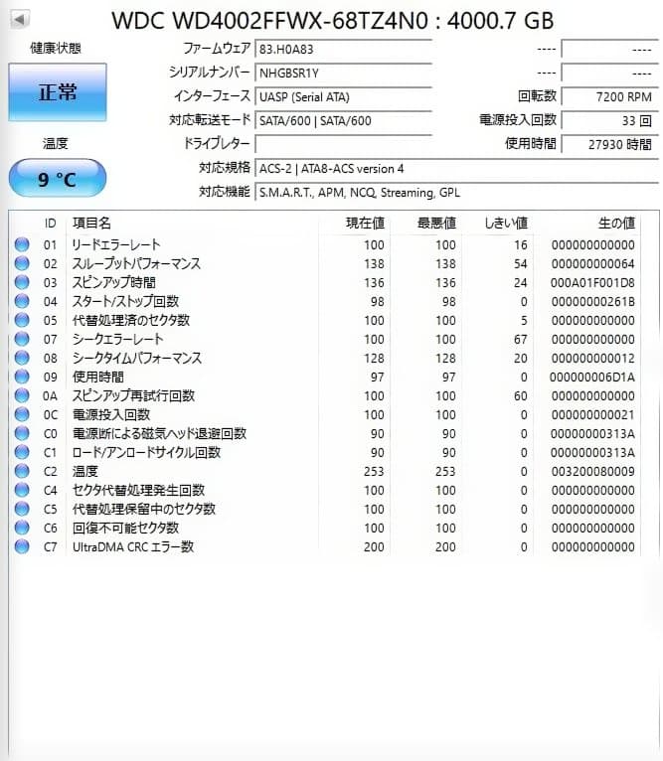Screen dimensions: 663x761
Task: Click the status orb for 代替処理済のセクタ数
Action: 22,321
